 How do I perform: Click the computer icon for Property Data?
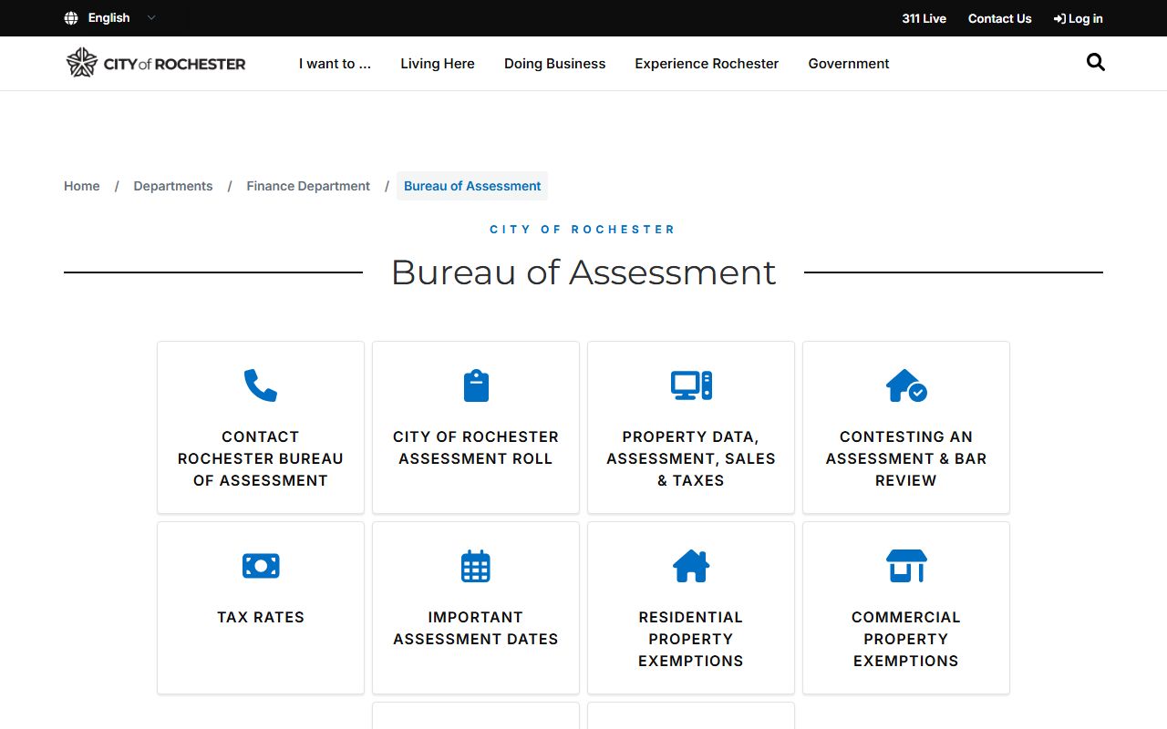coord(691,385)
